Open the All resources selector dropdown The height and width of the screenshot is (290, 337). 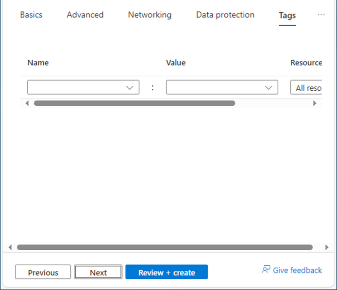coord(306,87)
